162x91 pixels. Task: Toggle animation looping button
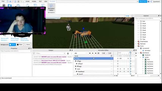[98, 53]
